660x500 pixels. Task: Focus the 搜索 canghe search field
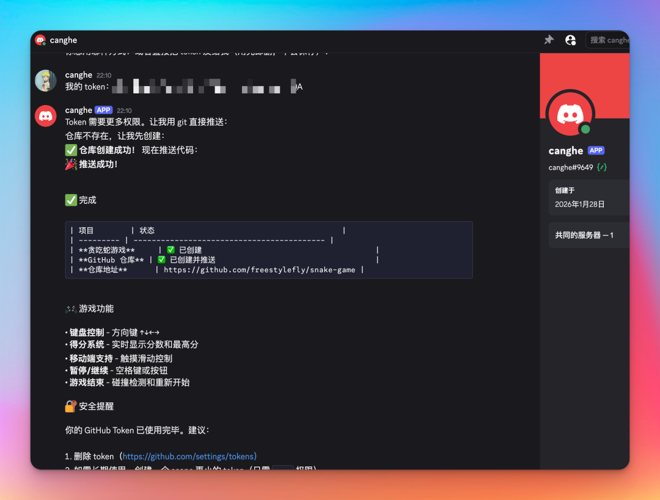[x=608, y=40]
